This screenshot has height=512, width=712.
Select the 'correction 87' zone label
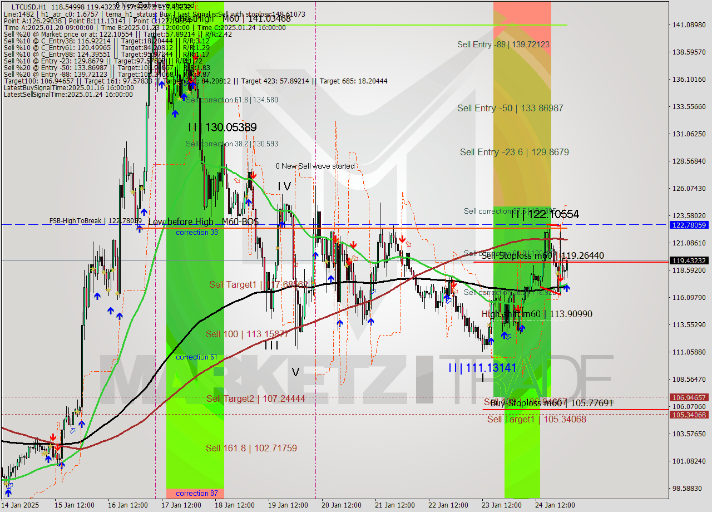(x=196, y=493)
